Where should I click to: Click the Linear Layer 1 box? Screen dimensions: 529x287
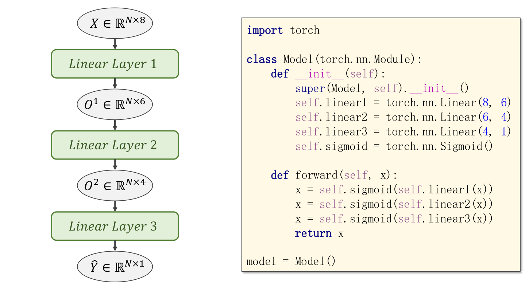tap(115, 64)
